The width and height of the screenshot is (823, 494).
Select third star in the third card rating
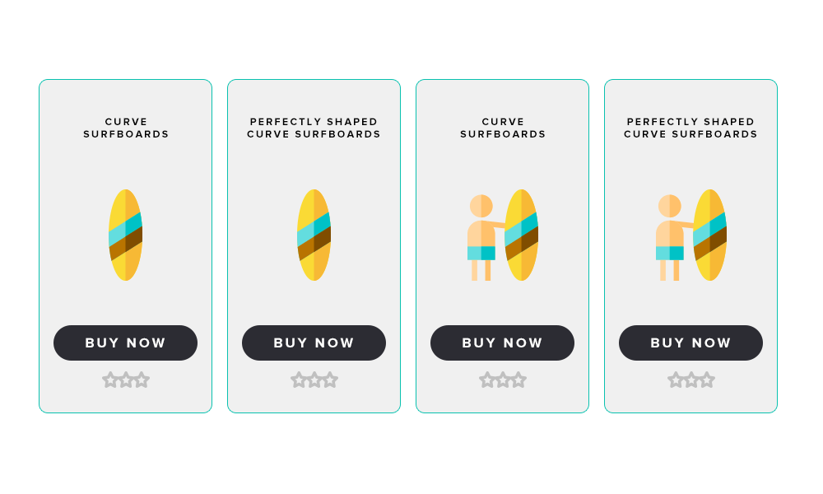pyautogui.click(x=518, y=380)
